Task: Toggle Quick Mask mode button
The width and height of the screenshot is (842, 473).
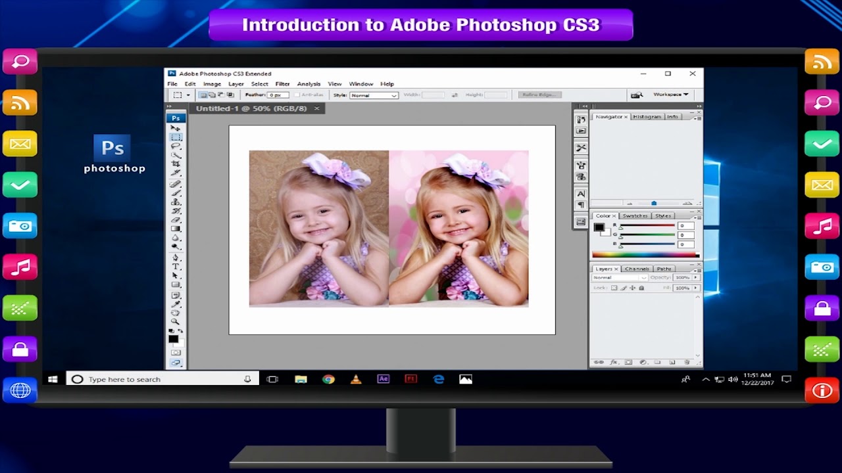Action: pyautogui.click(x=176, y=353)
